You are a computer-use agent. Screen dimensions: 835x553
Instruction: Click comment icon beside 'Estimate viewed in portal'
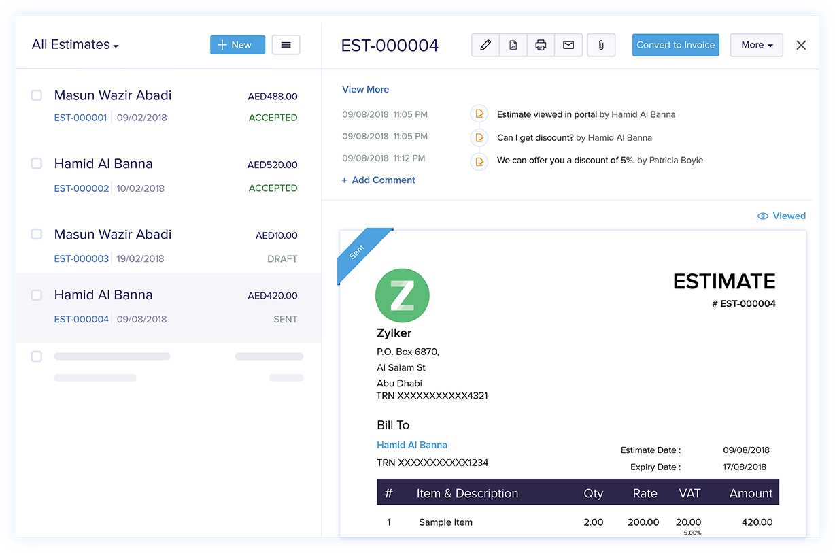click(479, 114)
